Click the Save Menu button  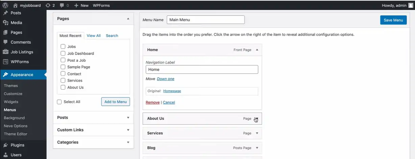(x=393, y=20)
